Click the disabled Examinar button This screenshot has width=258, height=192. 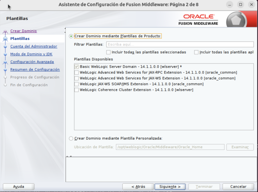click(240, 147)
